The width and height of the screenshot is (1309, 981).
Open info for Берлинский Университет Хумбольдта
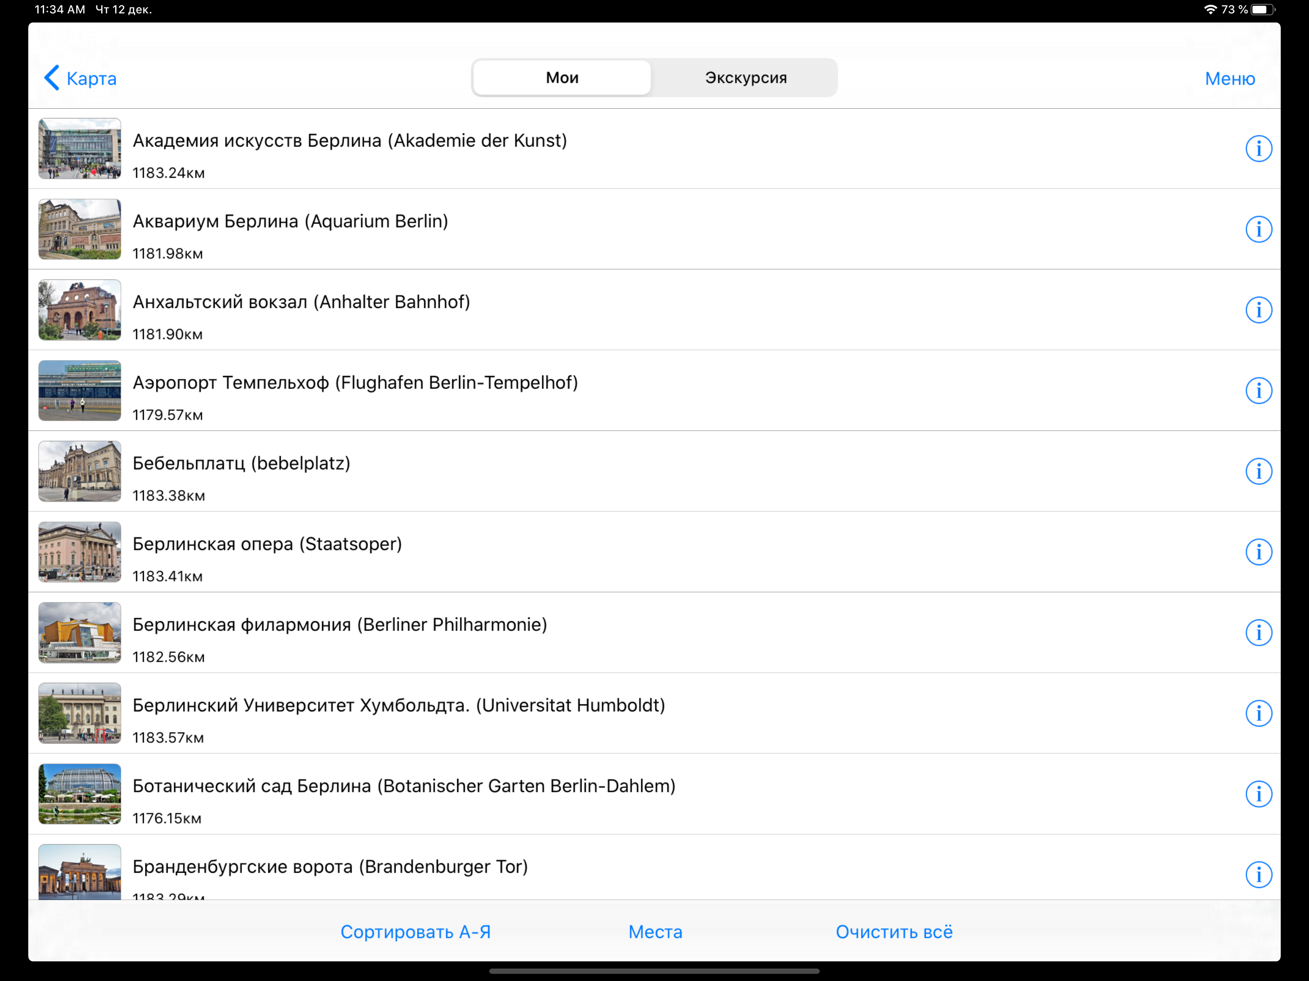tap(1258, 714)
